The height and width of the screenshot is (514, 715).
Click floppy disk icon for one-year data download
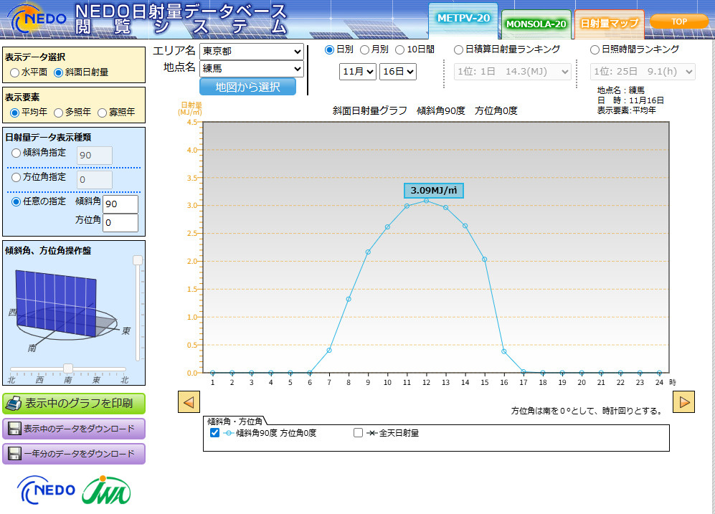click(14, 454)
